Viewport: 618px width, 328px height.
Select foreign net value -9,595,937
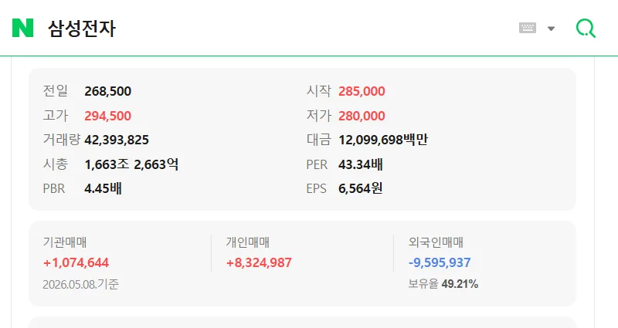coord(440,262)
